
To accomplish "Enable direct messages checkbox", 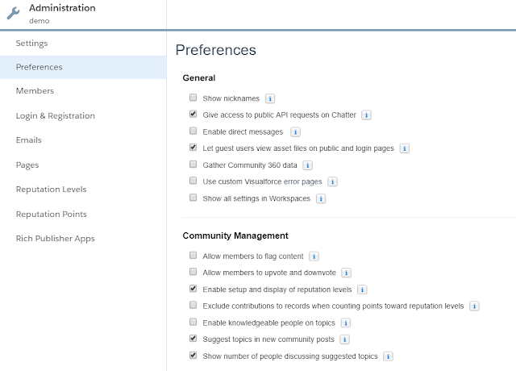I will pos(193,131).
